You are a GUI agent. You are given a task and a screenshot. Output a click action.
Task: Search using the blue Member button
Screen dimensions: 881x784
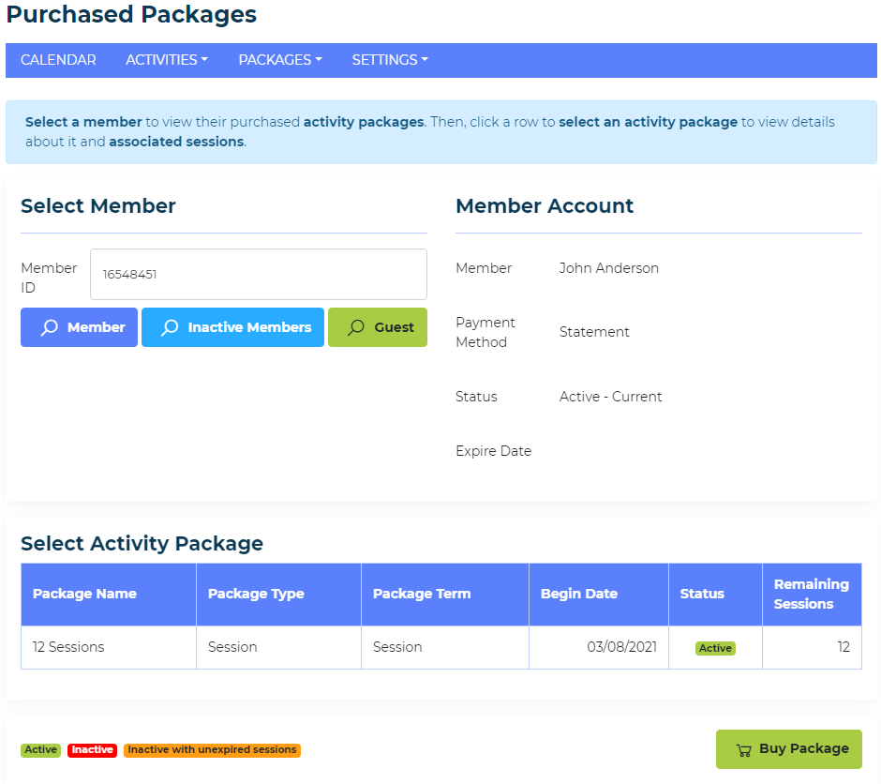tap(80, 327)
